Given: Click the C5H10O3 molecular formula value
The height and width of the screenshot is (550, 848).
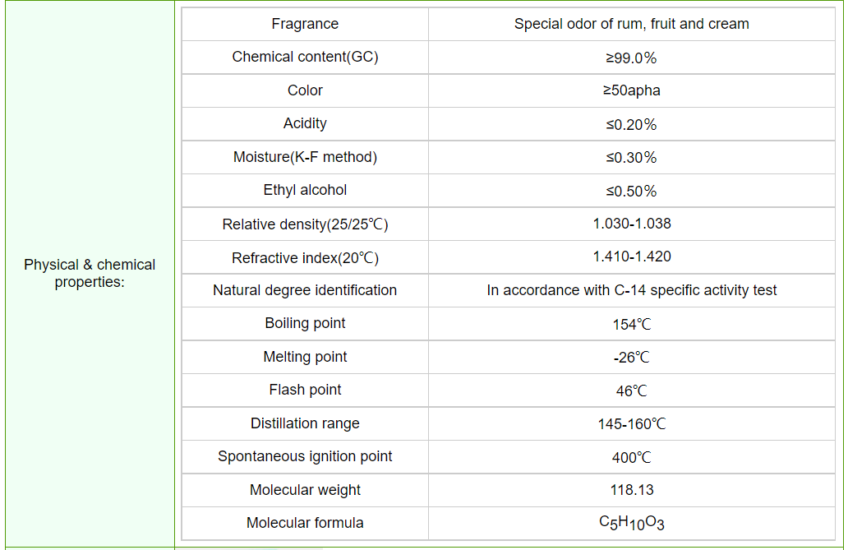Looking at the screenshot, I should point(631,523).
